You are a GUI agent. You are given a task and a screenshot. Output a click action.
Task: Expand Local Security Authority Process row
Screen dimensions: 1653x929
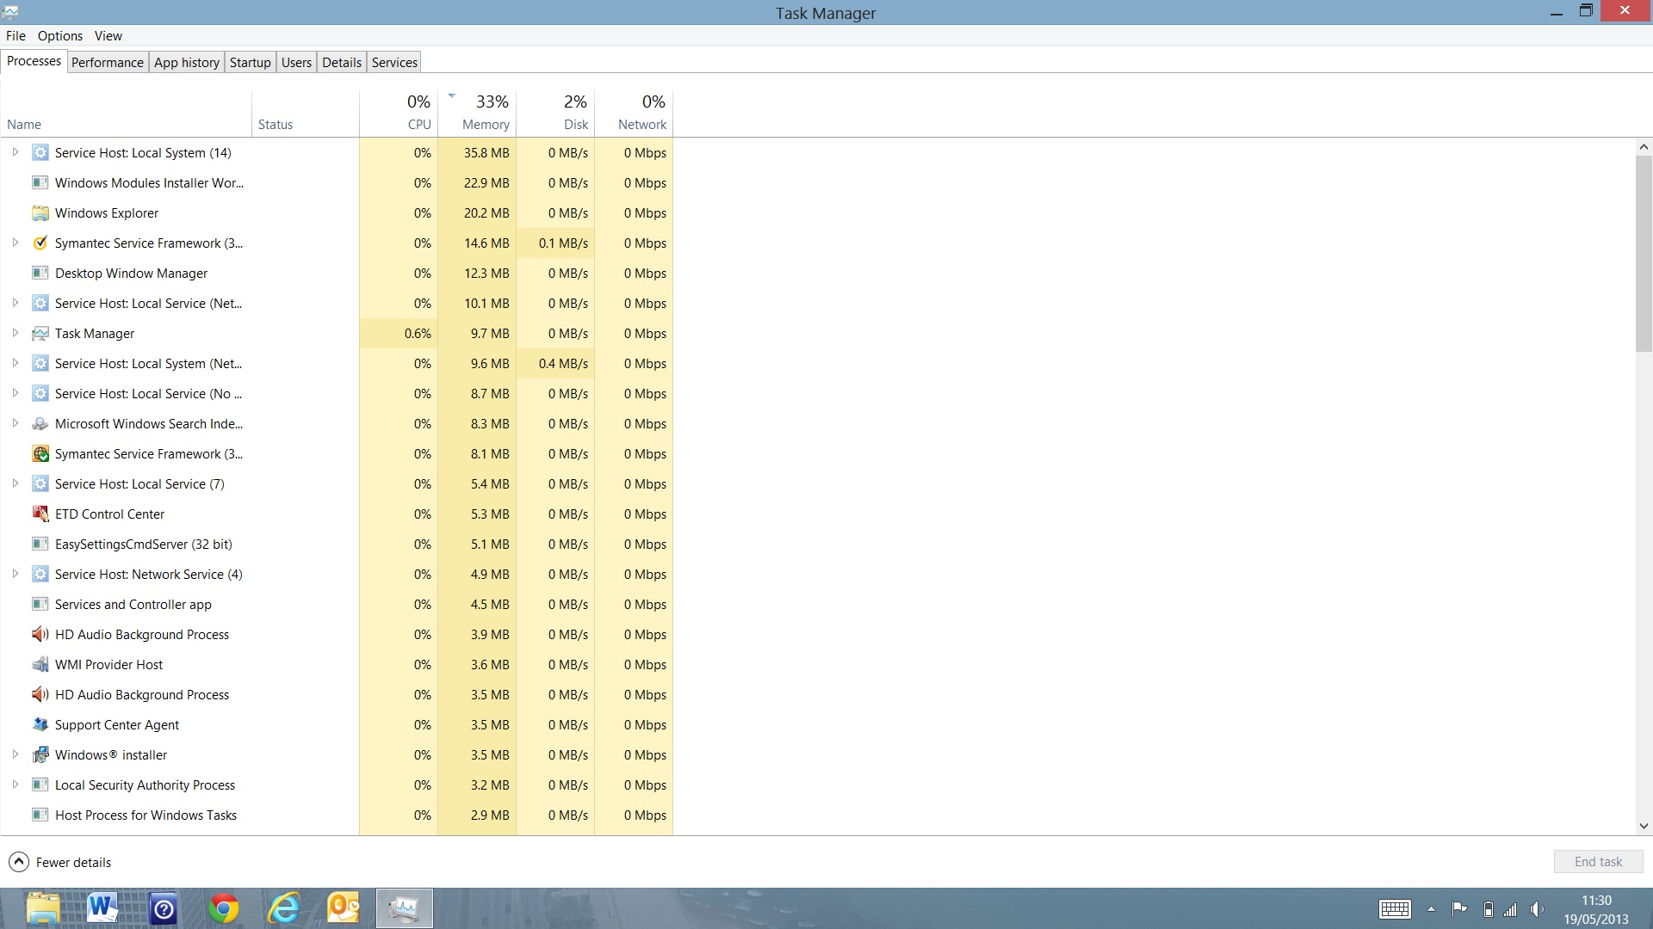[x=15, y=784]
